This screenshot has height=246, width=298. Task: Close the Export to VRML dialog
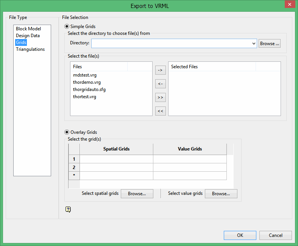pyautogui.click(x=289, y=5)
